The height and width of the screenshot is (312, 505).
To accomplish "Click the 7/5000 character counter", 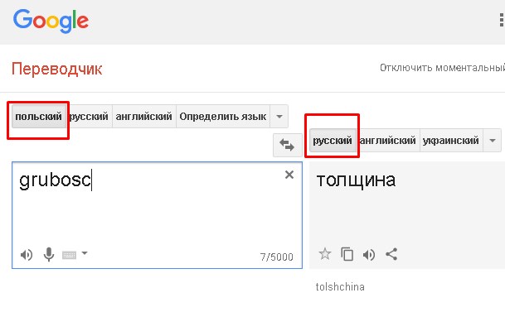I will click(277, 257).
